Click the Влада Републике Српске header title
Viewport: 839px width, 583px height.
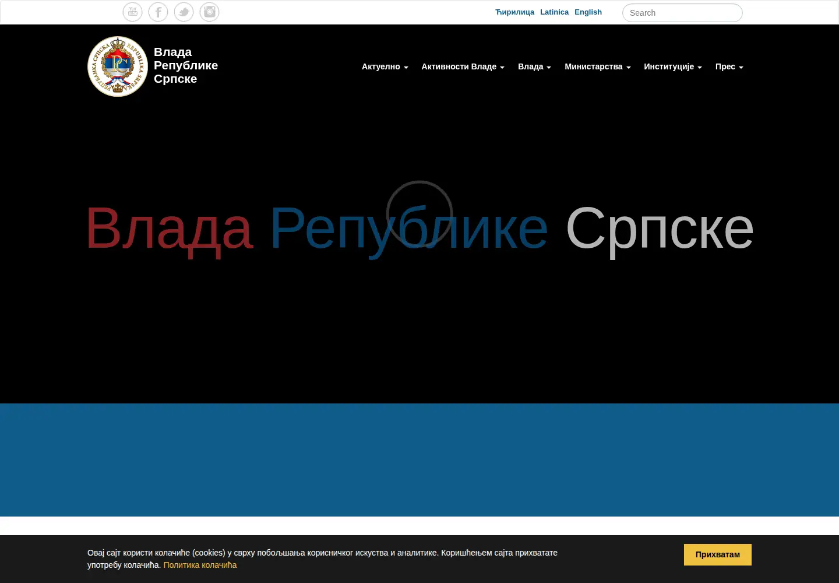click(186, 65)
